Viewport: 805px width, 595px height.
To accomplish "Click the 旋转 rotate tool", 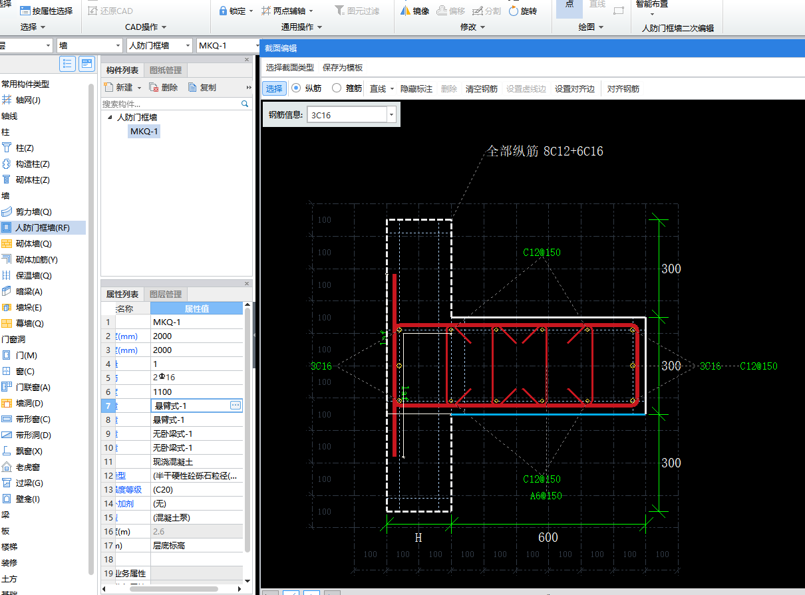I will [x=523, y=11].
